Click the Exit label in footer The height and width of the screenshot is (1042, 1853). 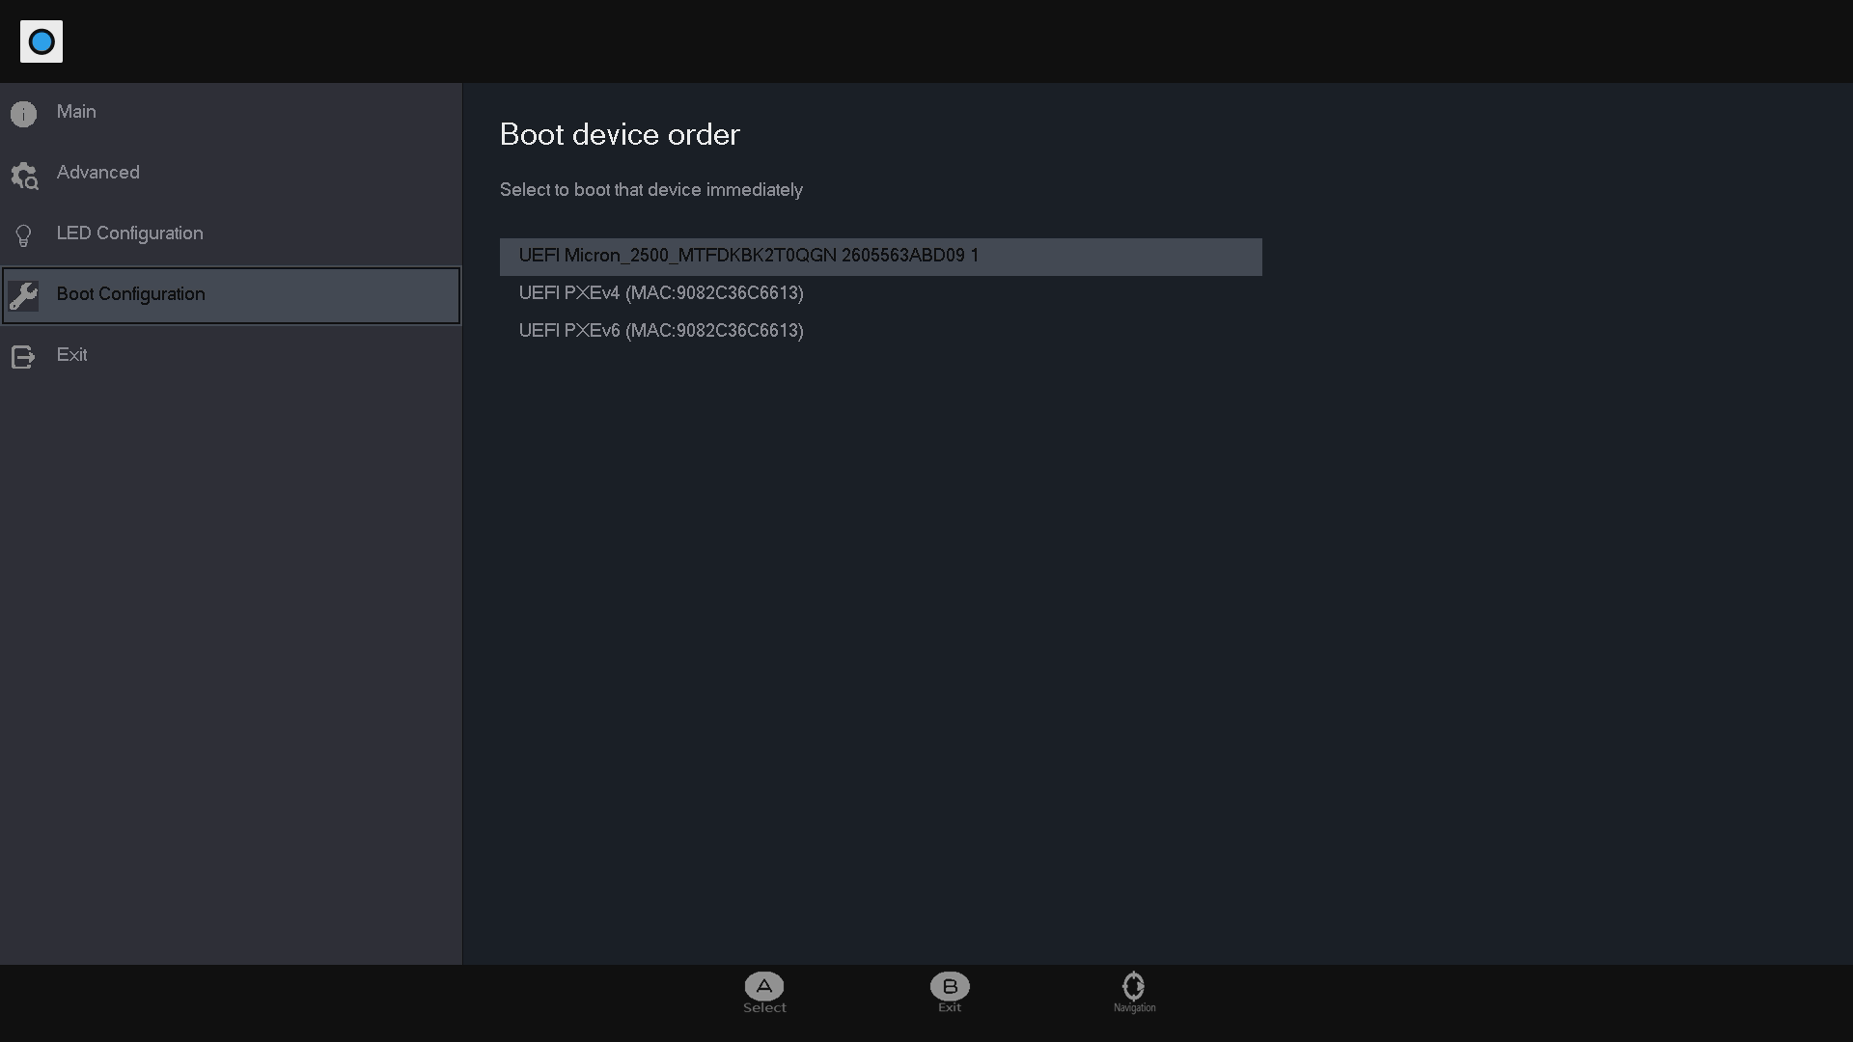coord(950,1007)
